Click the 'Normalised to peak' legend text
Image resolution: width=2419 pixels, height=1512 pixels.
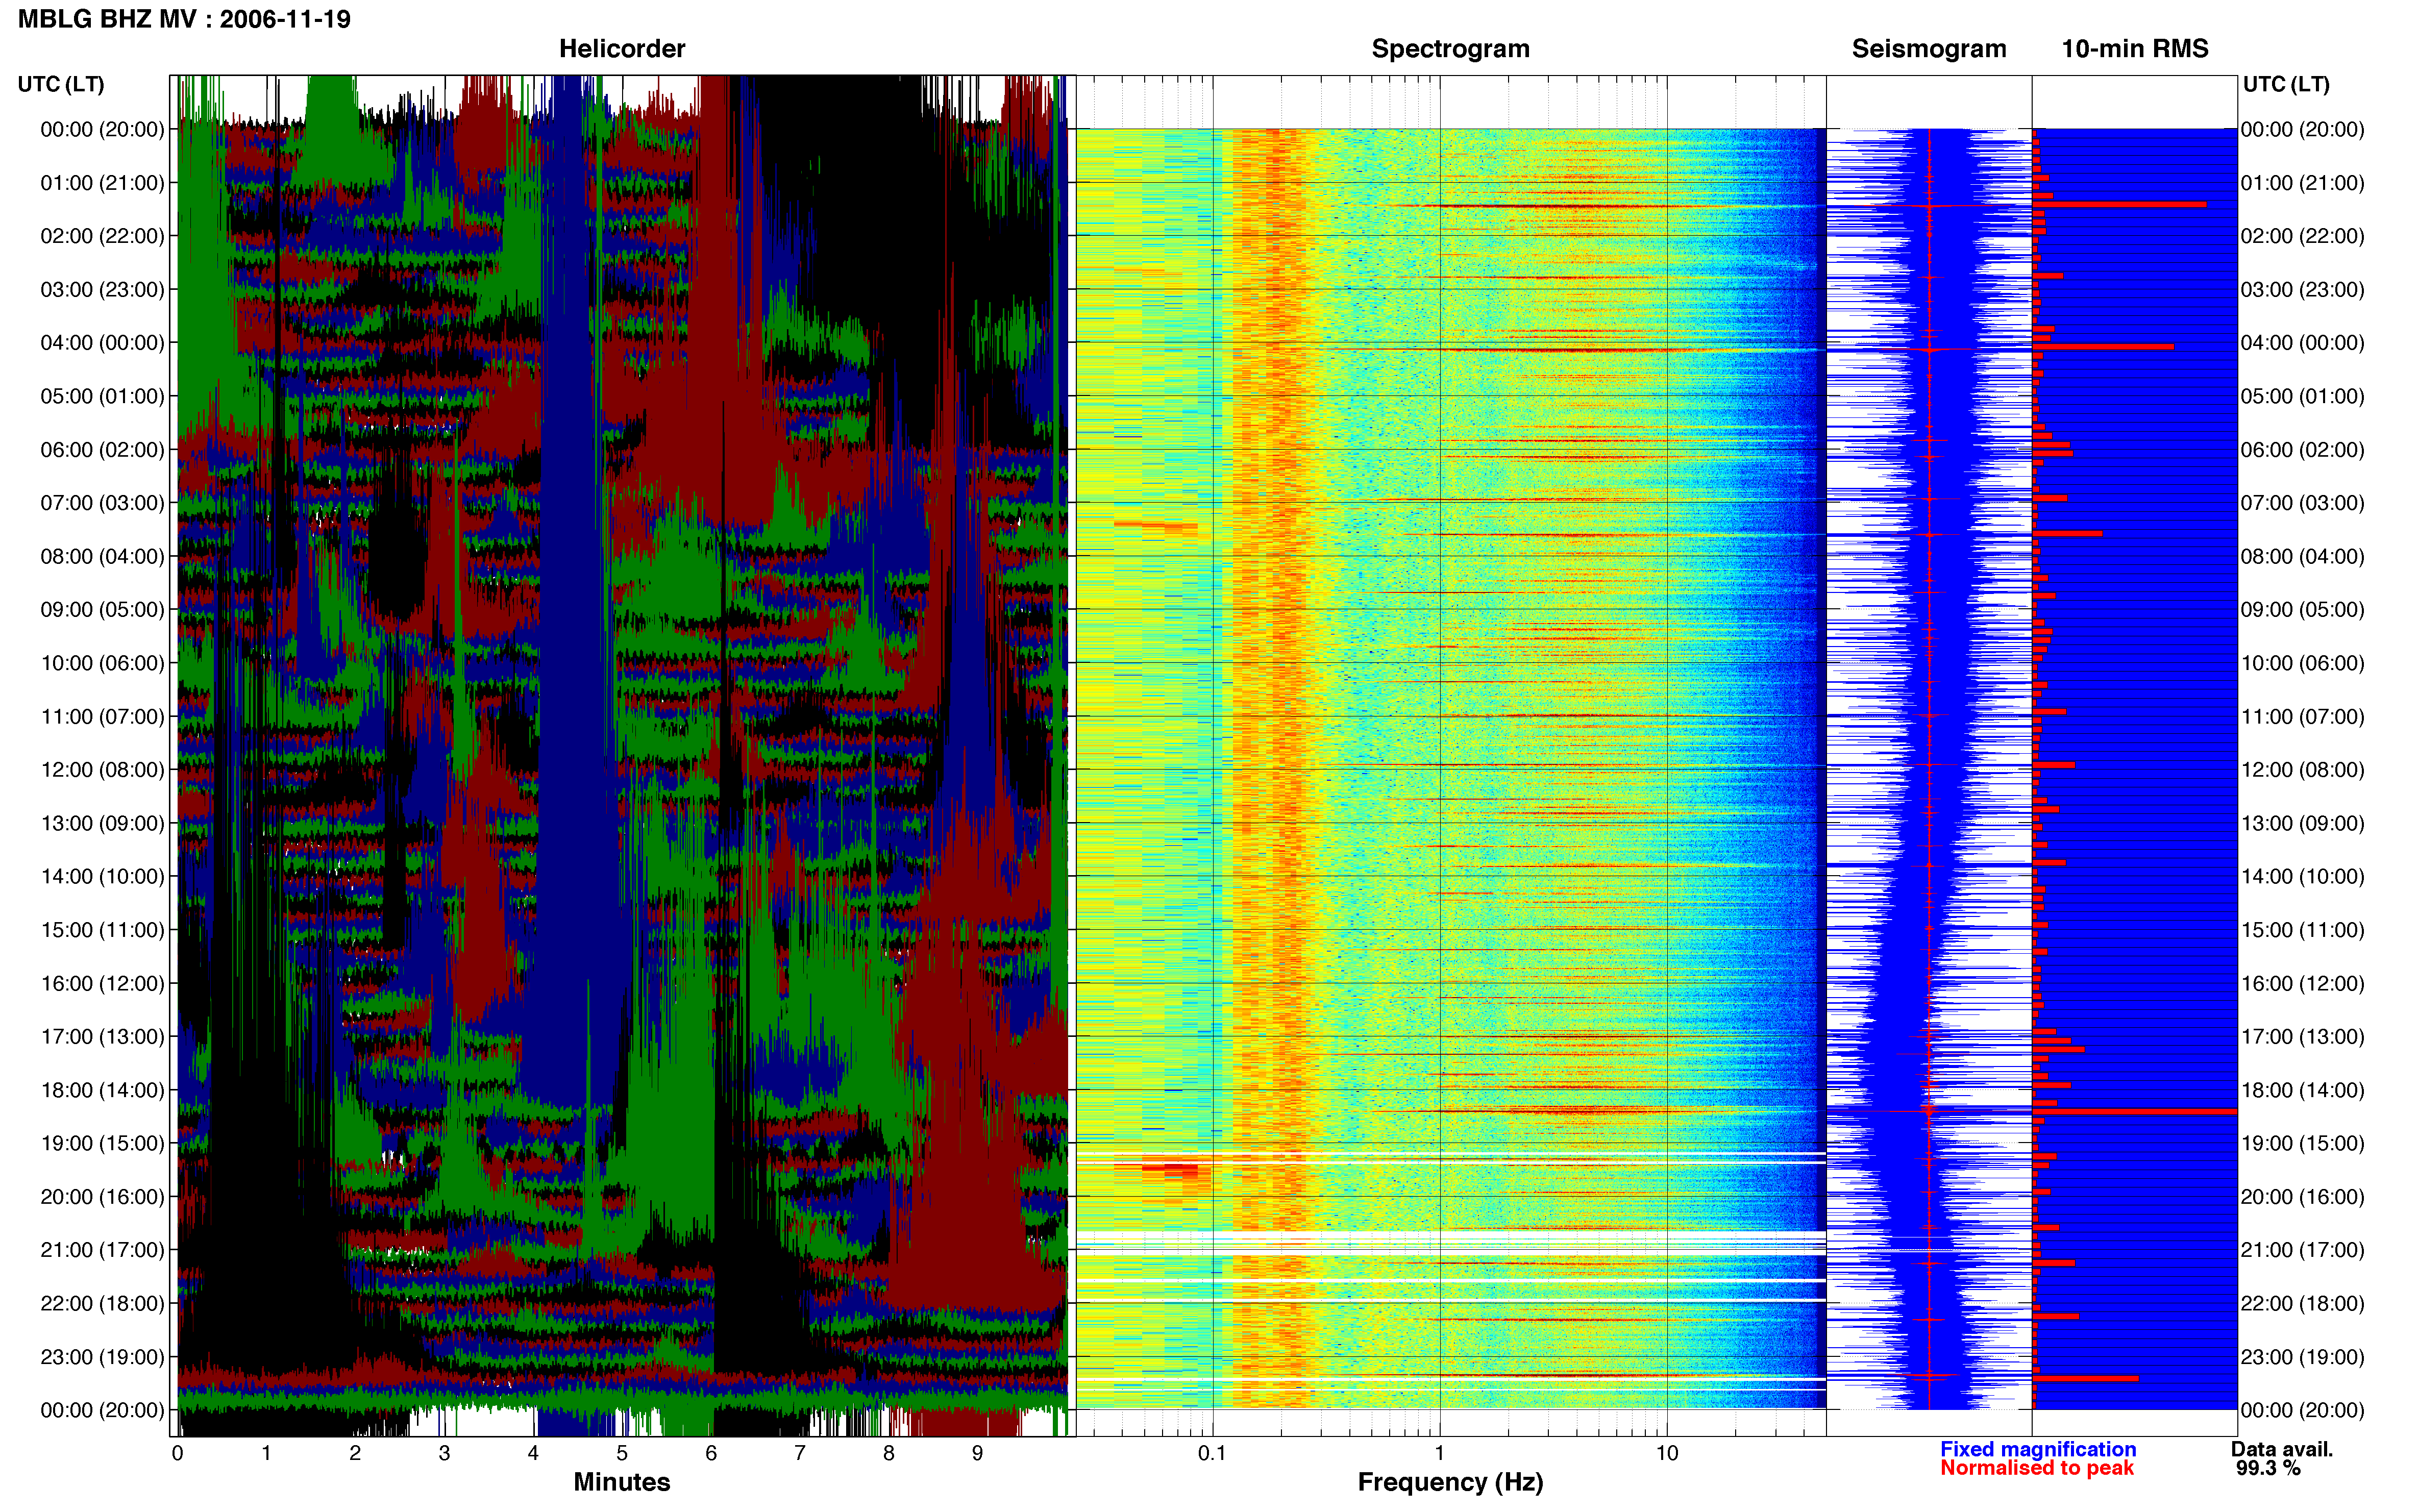point(2037,1468)
